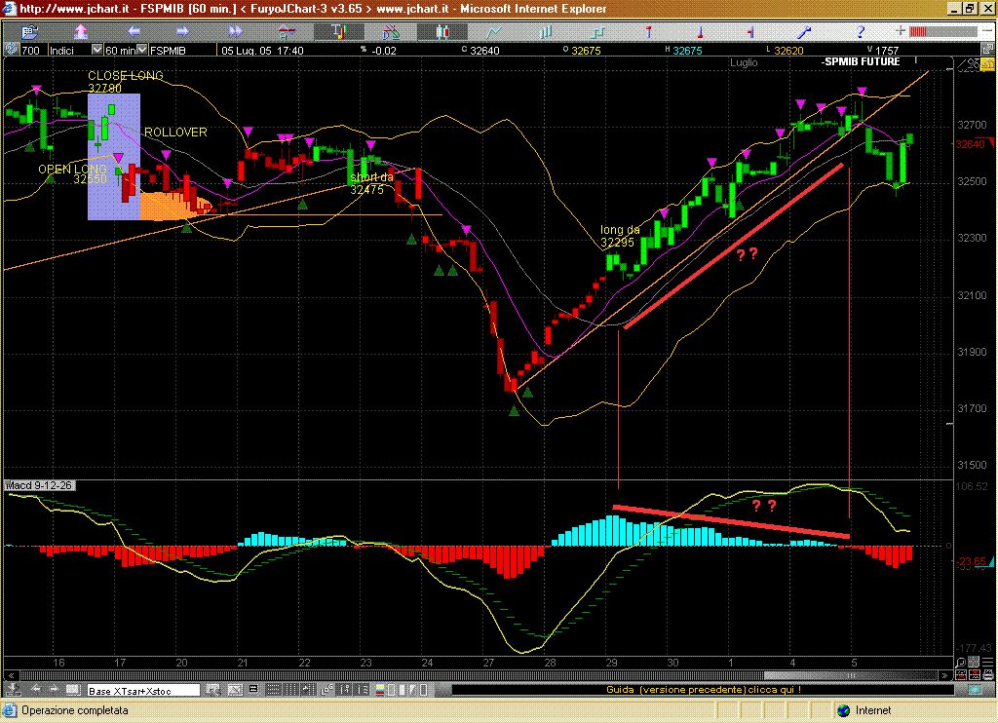Open the Indici category dropdown

[x=96, y=50]
